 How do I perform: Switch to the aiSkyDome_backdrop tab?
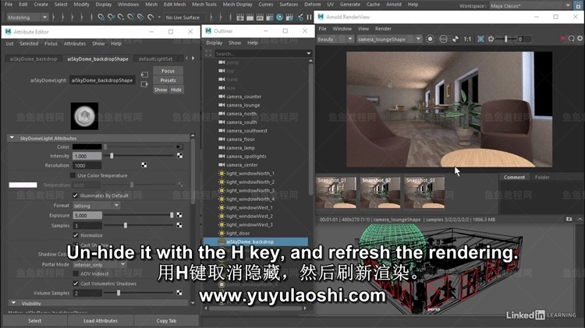coord(34,59)
